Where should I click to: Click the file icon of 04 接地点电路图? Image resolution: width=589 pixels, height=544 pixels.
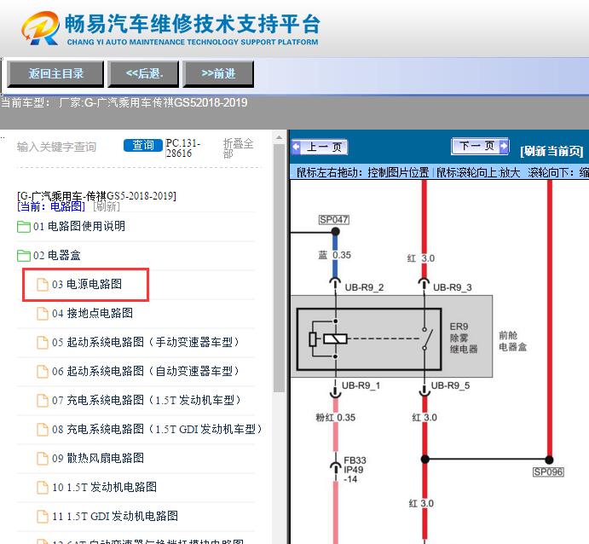tap(43, 314)
